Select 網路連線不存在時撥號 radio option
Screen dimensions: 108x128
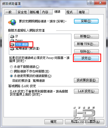tap(11, 71)
